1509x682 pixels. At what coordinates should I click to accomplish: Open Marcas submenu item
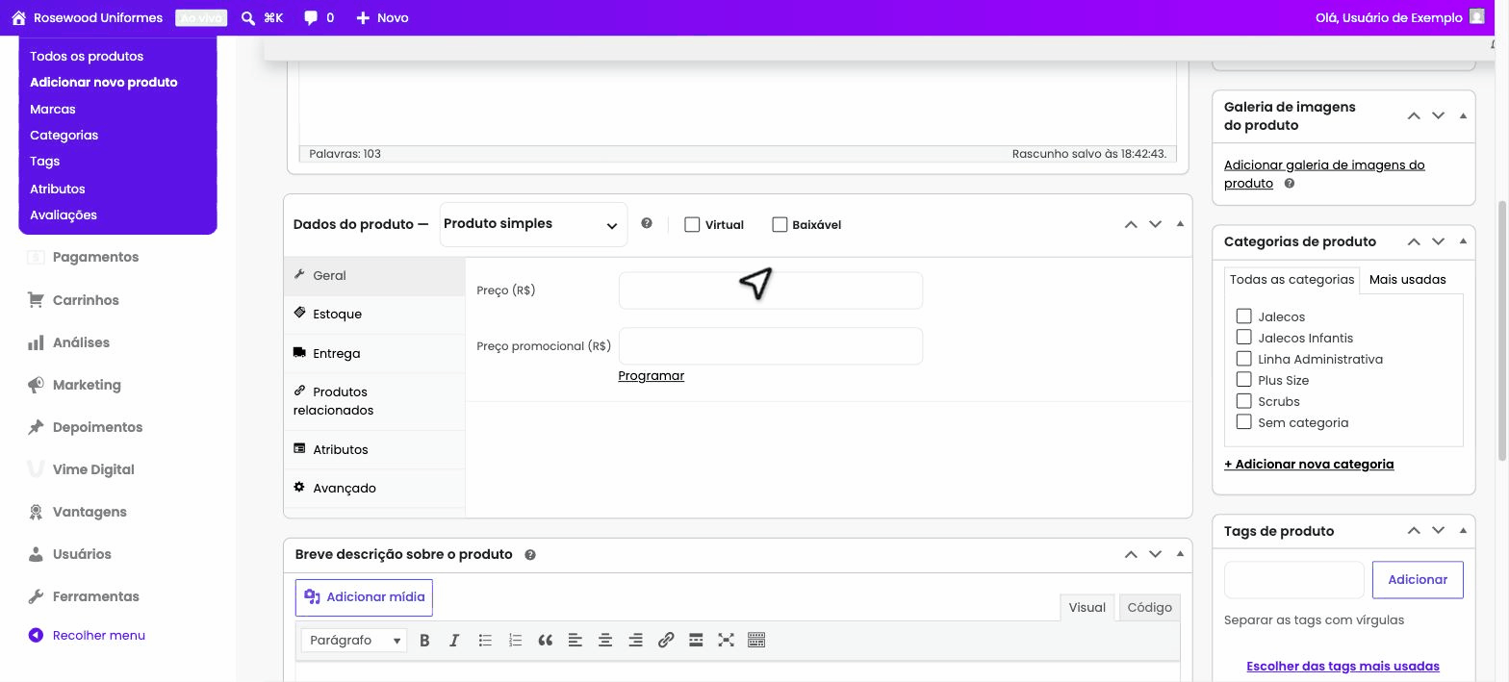coord(53,109)
